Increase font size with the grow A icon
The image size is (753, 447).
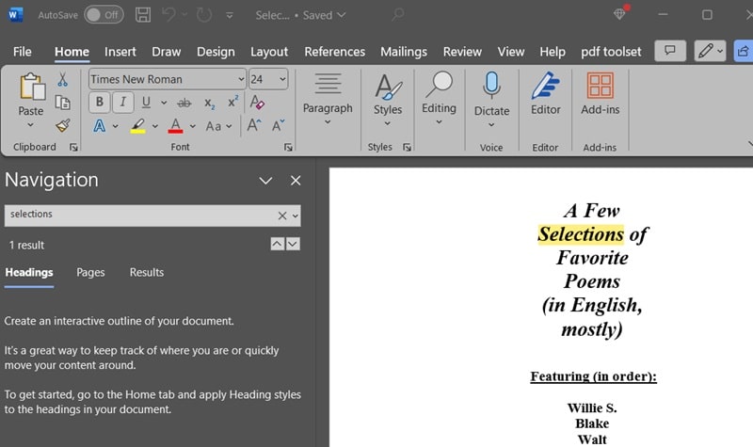[x=254, y=126]
